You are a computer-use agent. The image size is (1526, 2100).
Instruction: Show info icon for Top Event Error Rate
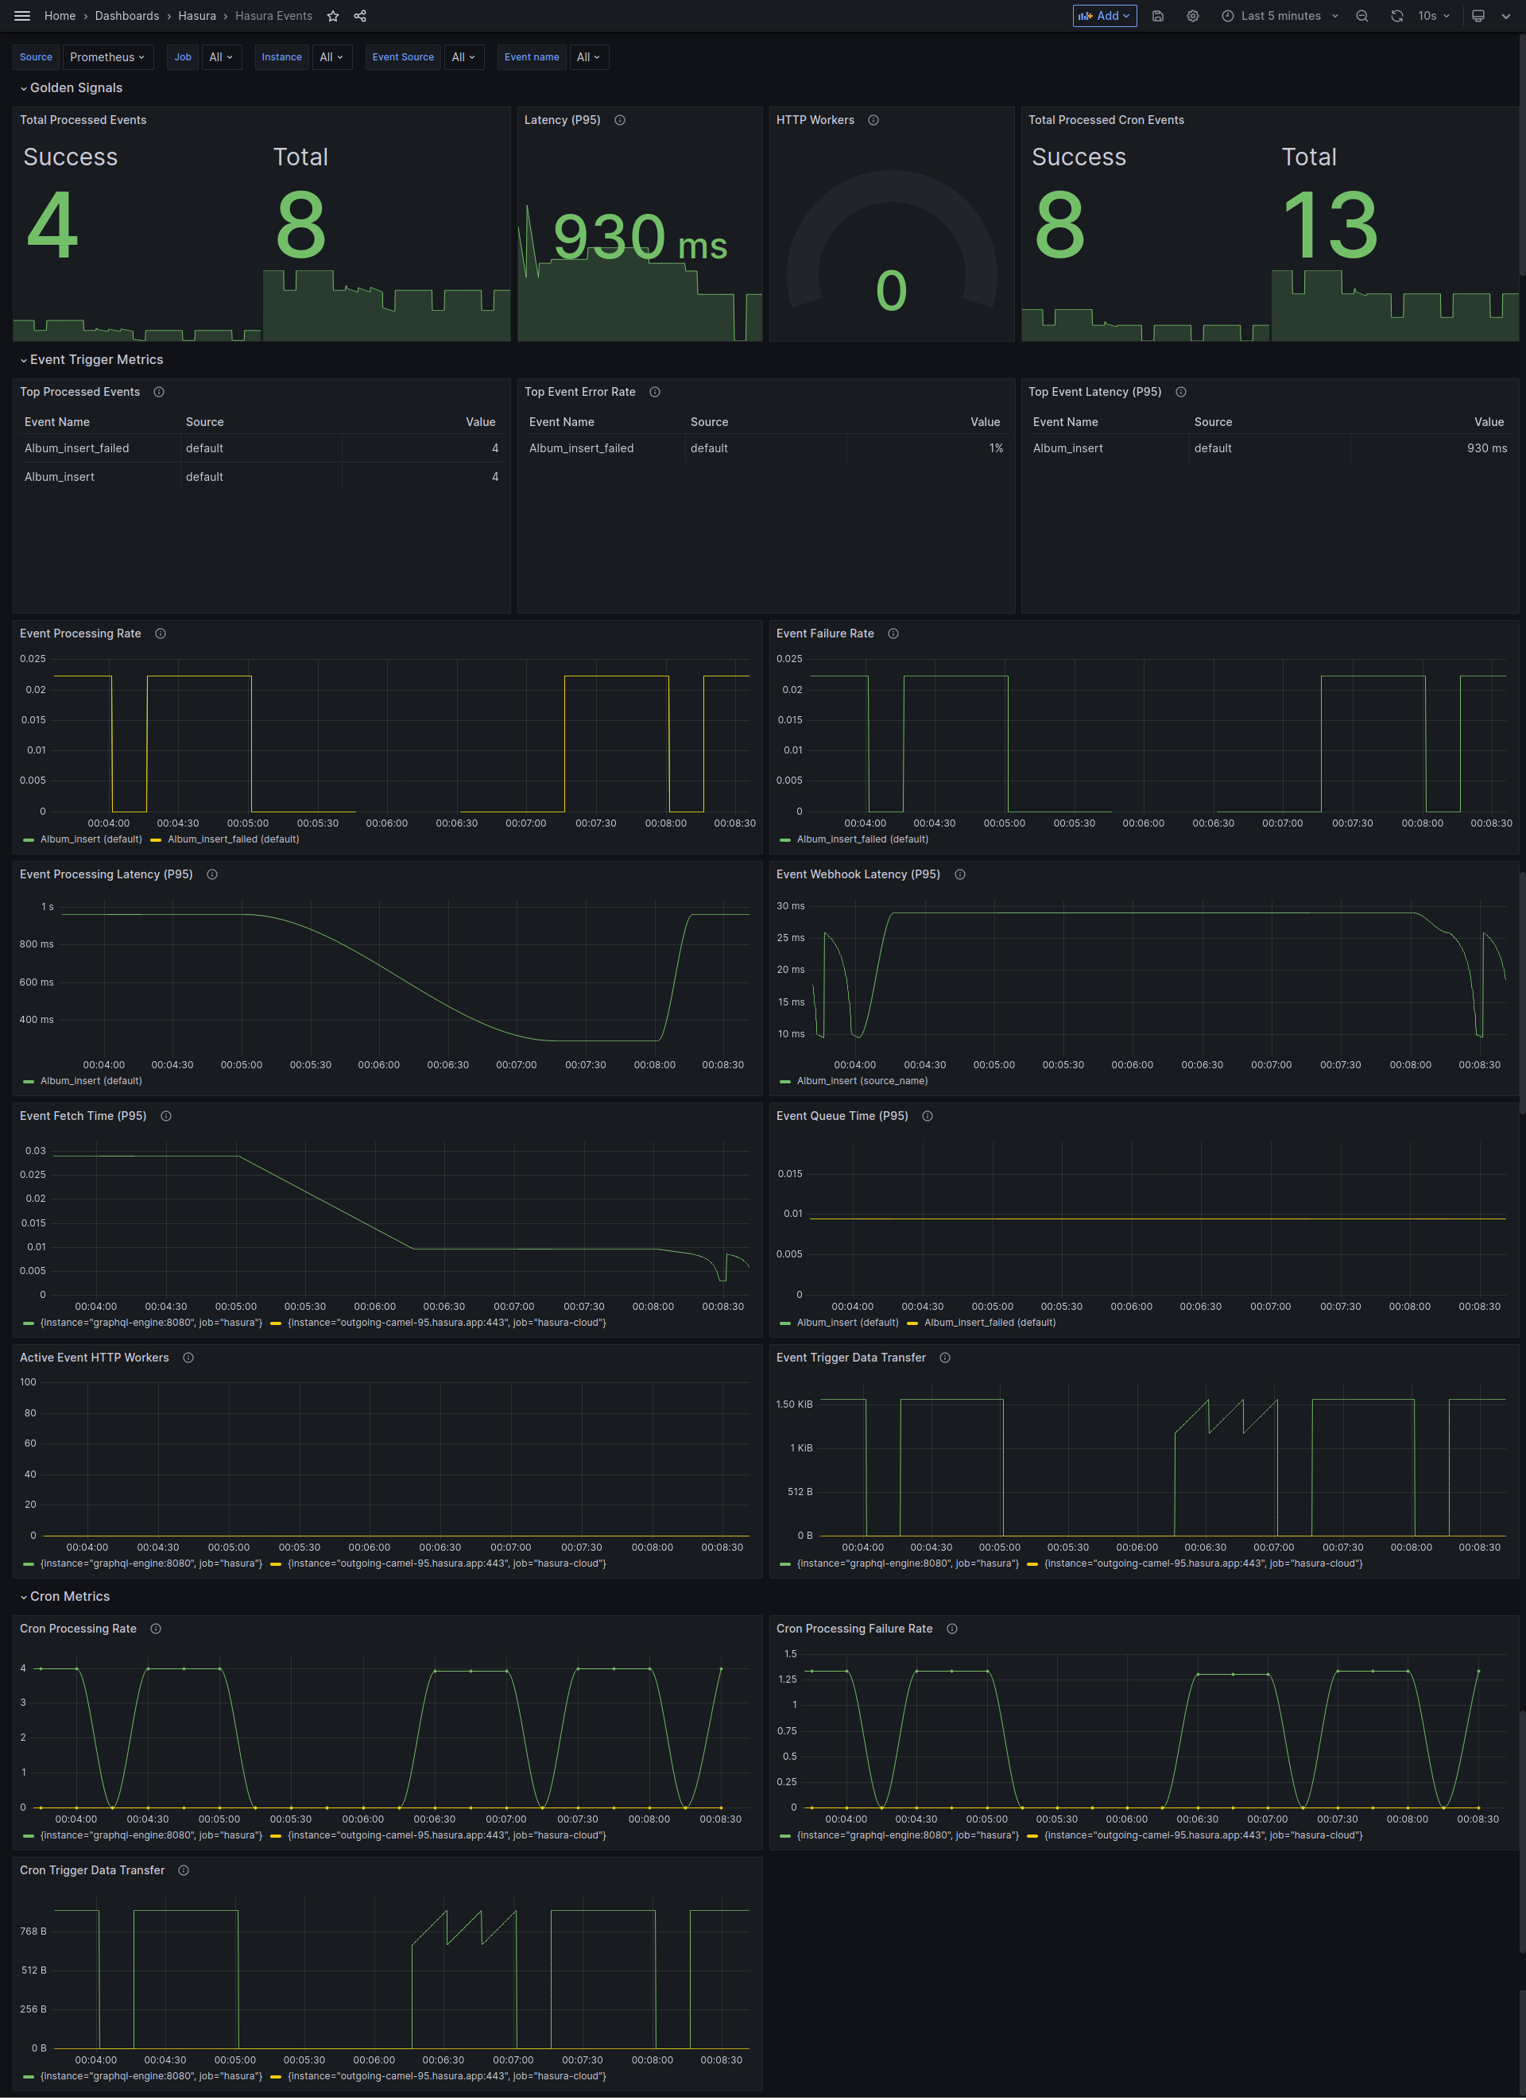point(655,393)
